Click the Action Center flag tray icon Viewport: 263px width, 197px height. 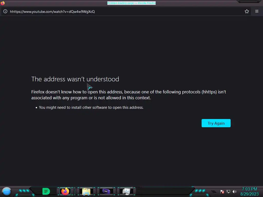222,191
